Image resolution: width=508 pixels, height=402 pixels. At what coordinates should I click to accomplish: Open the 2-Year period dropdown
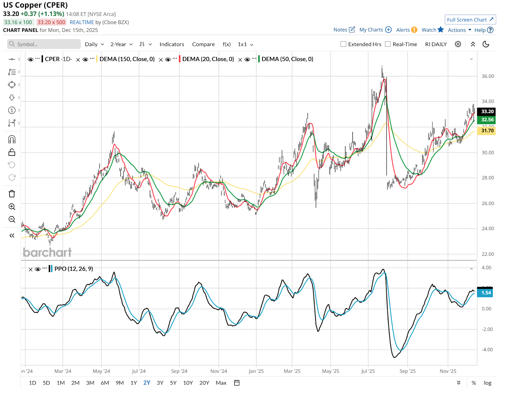(121, 44)
